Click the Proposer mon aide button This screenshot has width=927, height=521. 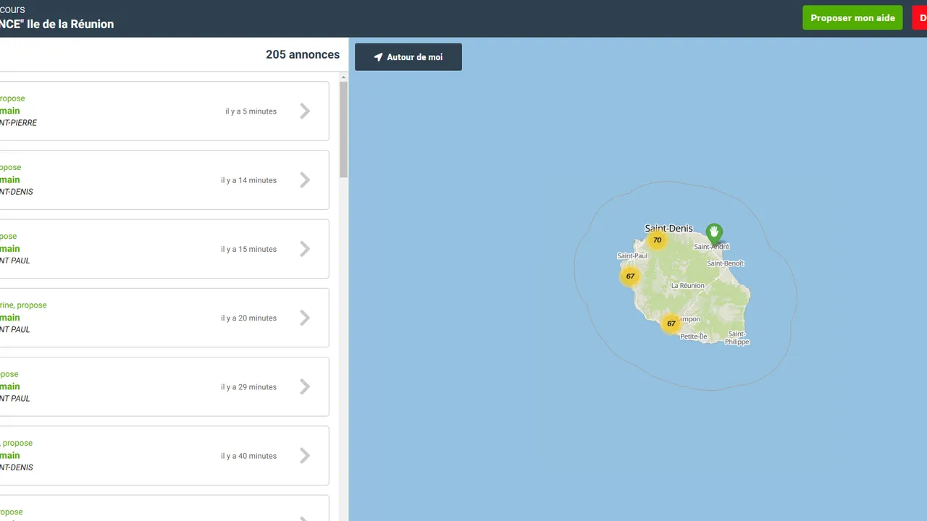coord(852,18)
